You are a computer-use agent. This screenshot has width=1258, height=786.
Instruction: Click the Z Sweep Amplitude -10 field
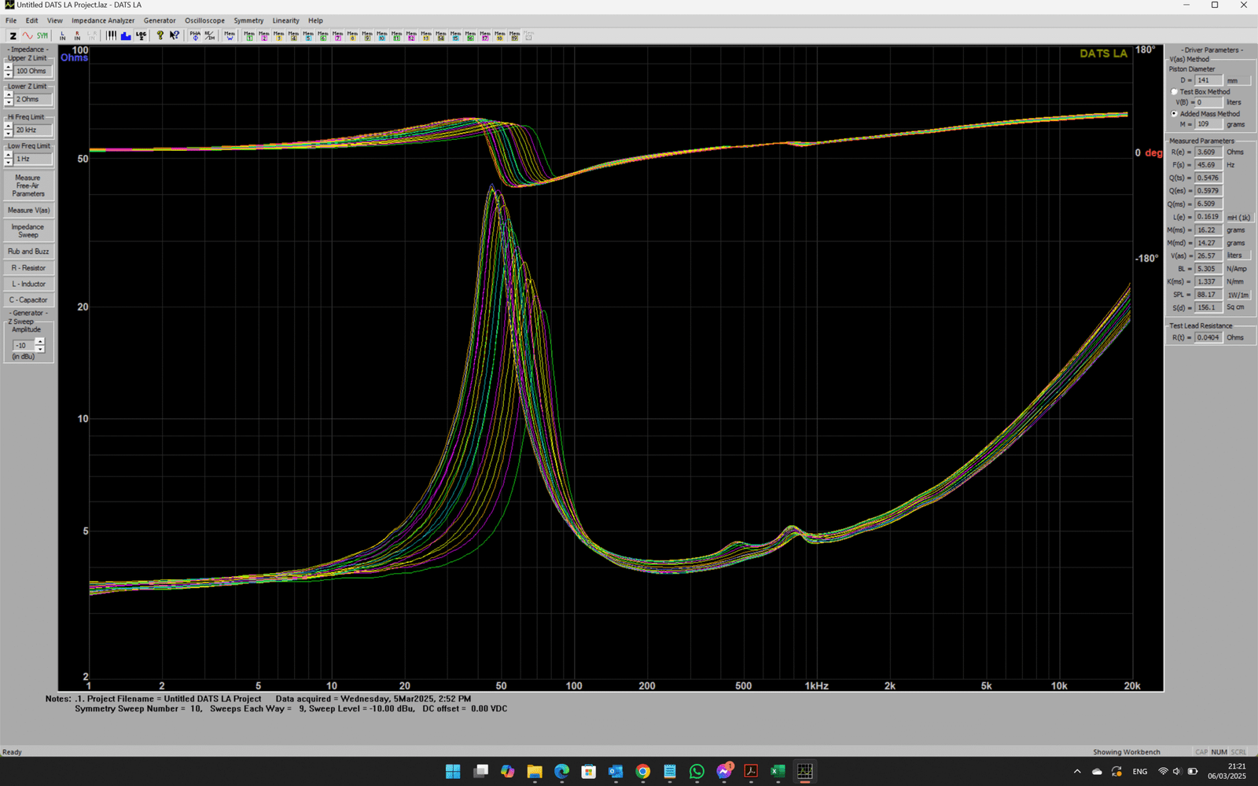point(24,345)
